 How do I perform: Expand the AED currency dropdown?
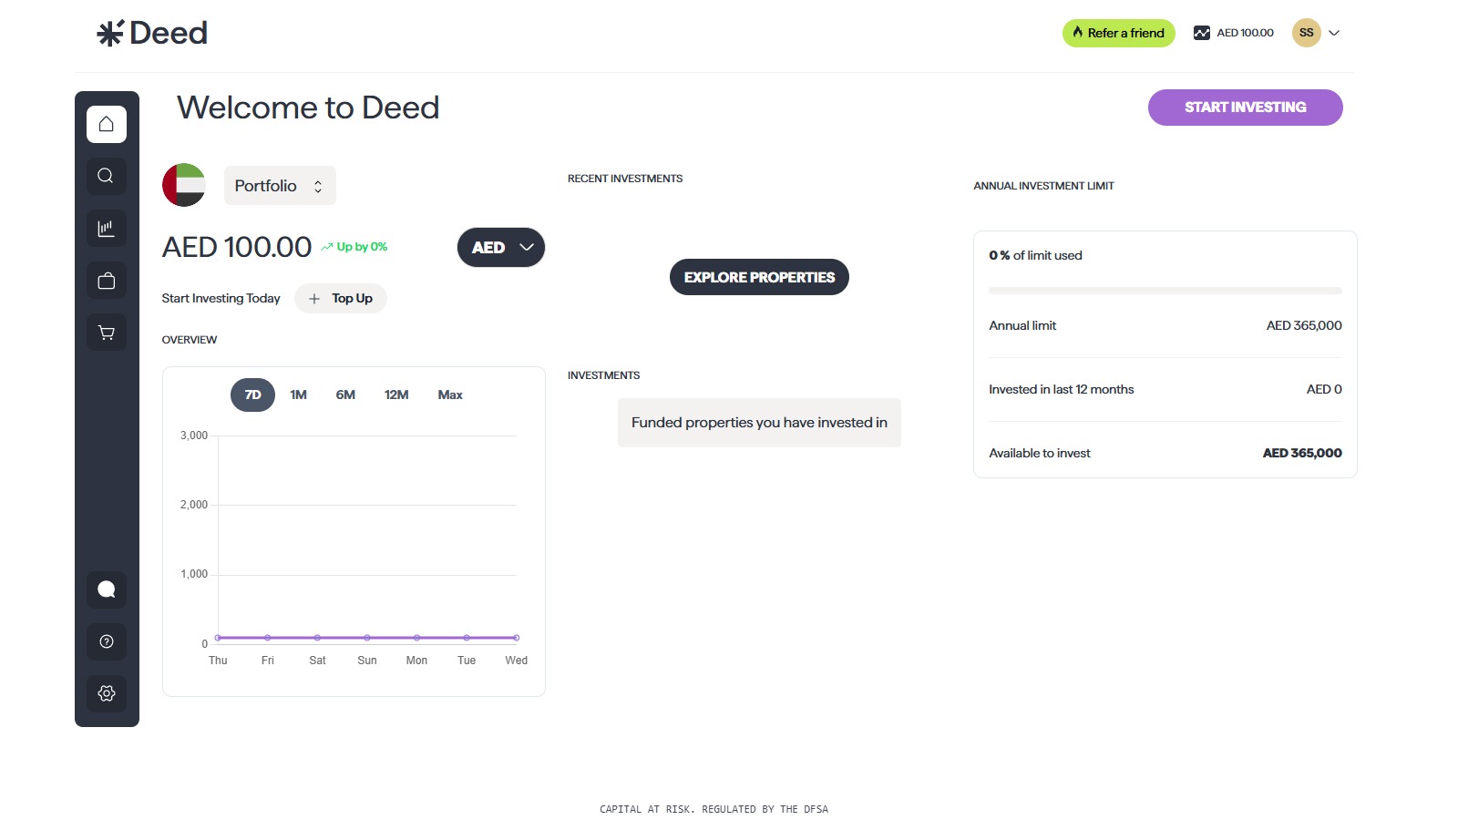[x=500, y=247]
